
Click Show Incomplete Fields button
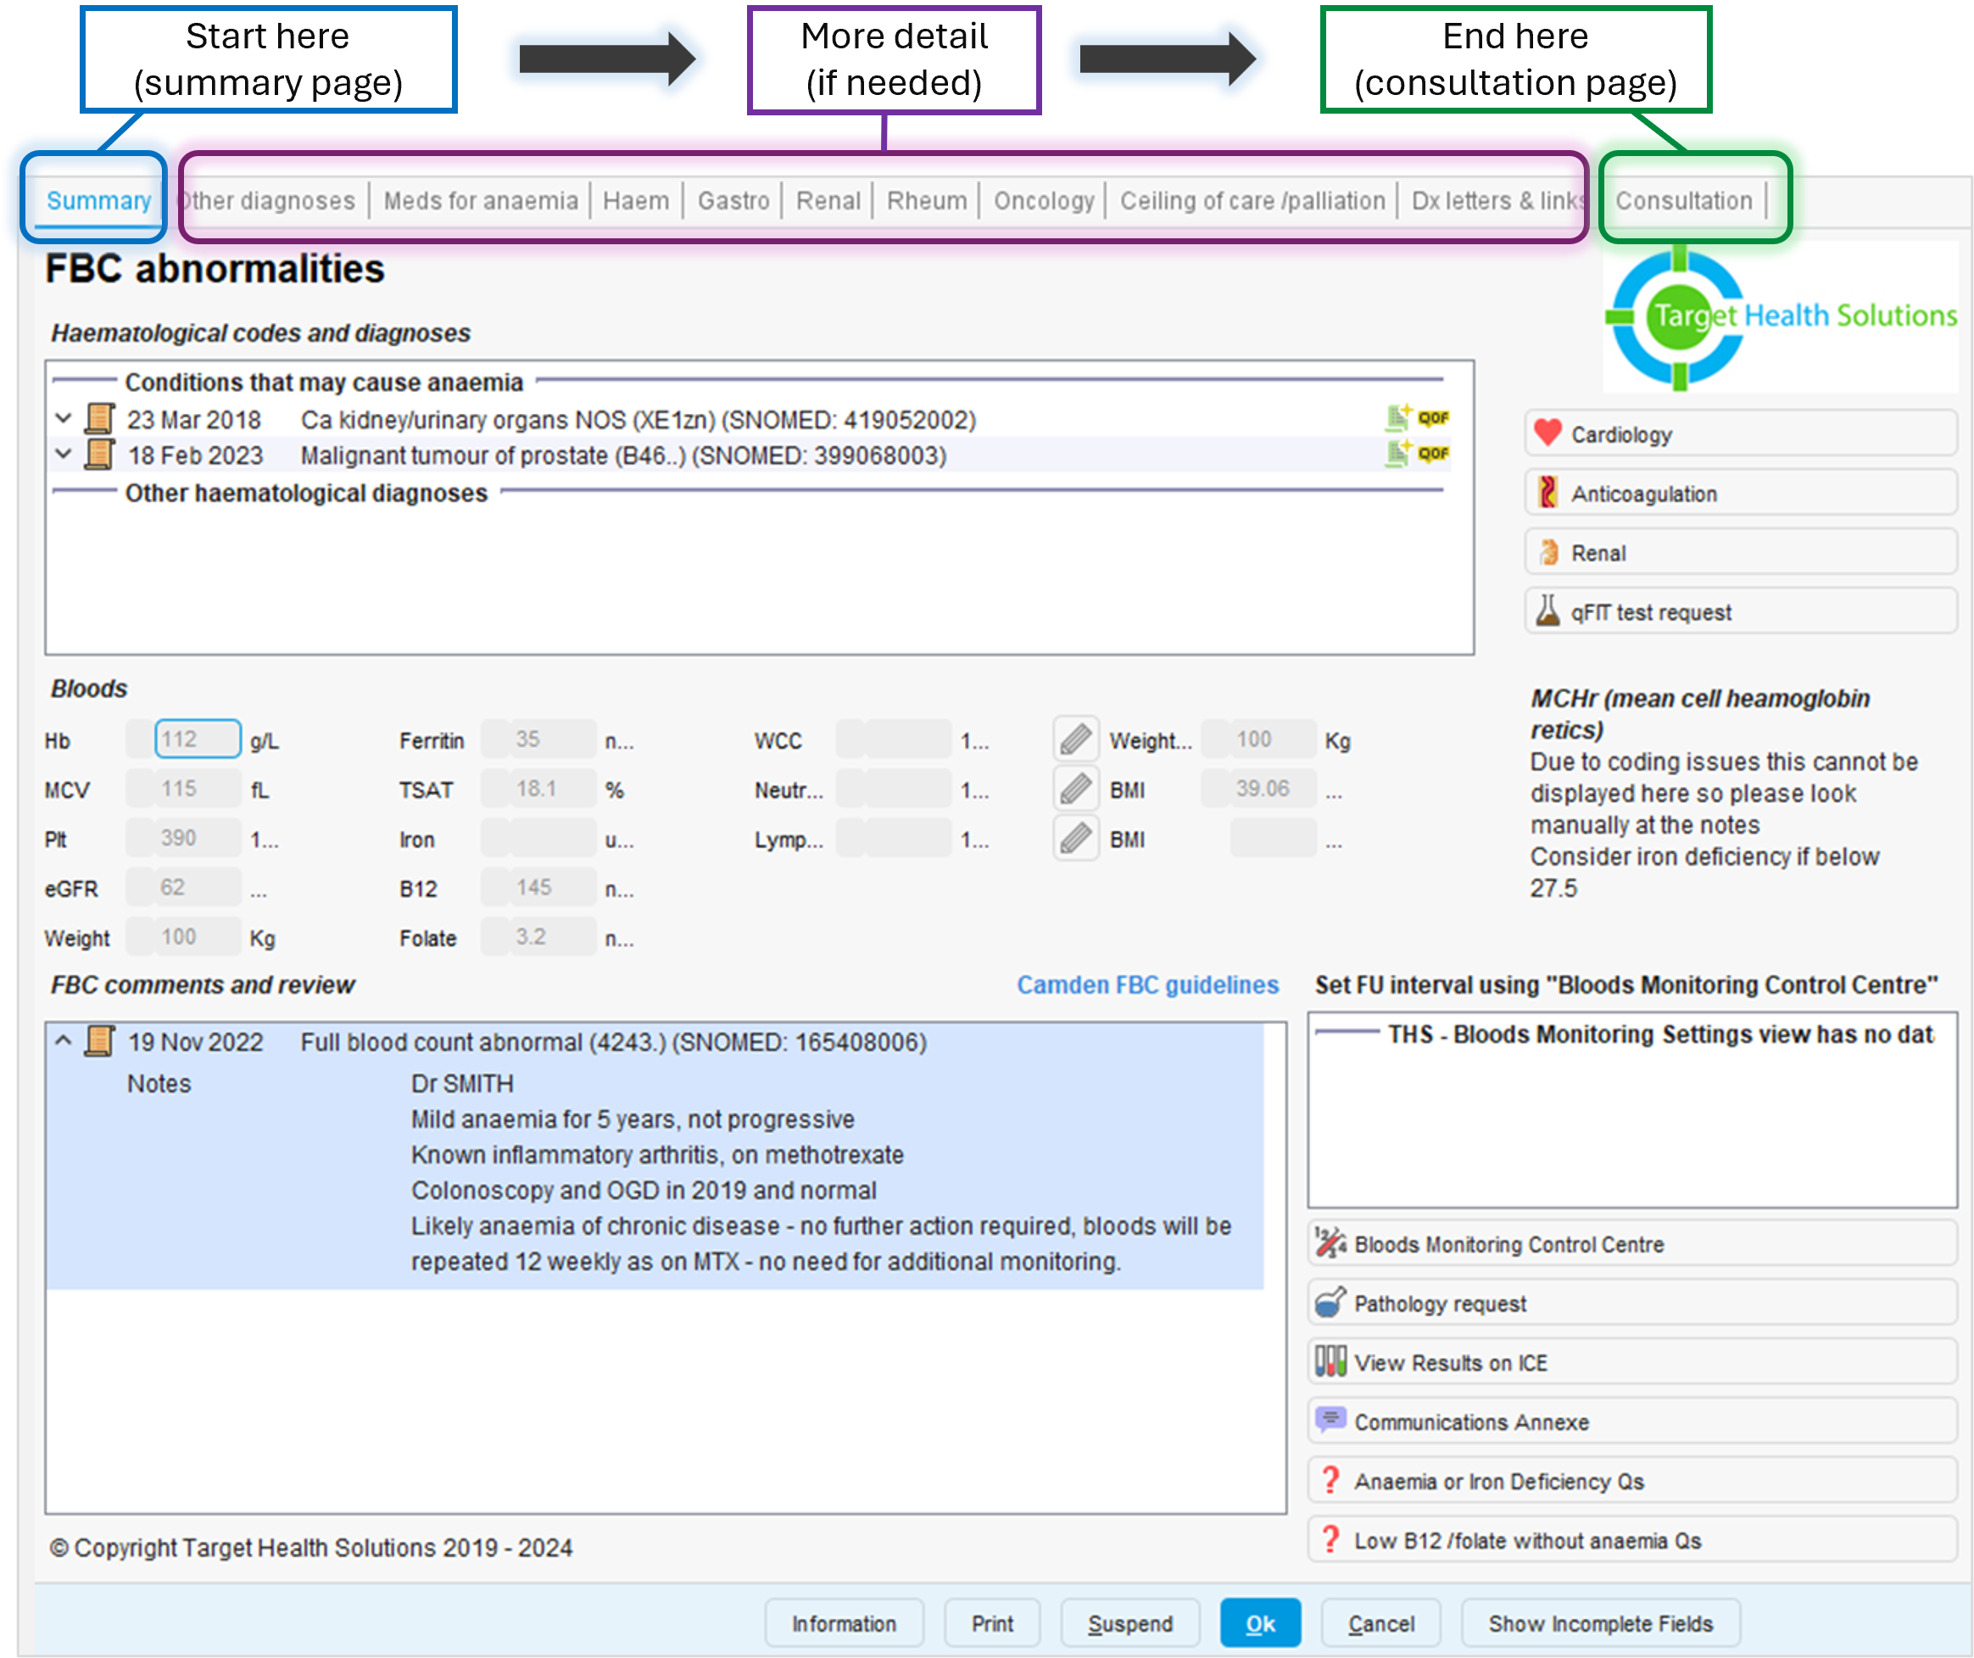point(1600,1623)
